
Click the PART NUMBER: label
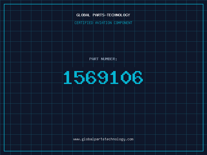click(103, 59)
